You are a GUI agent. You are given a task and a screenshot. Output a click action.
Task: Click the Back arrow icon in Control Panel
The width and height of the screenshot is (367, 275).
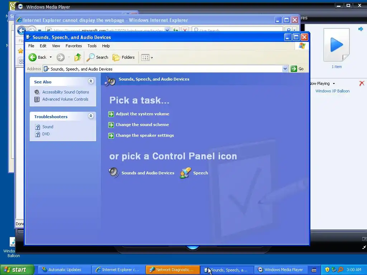pos(33,57)
